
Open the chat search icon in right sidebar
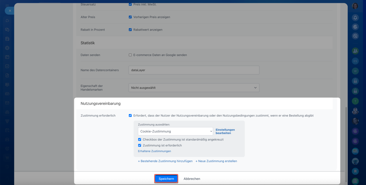pyautogui.click(x=355, y=36)
